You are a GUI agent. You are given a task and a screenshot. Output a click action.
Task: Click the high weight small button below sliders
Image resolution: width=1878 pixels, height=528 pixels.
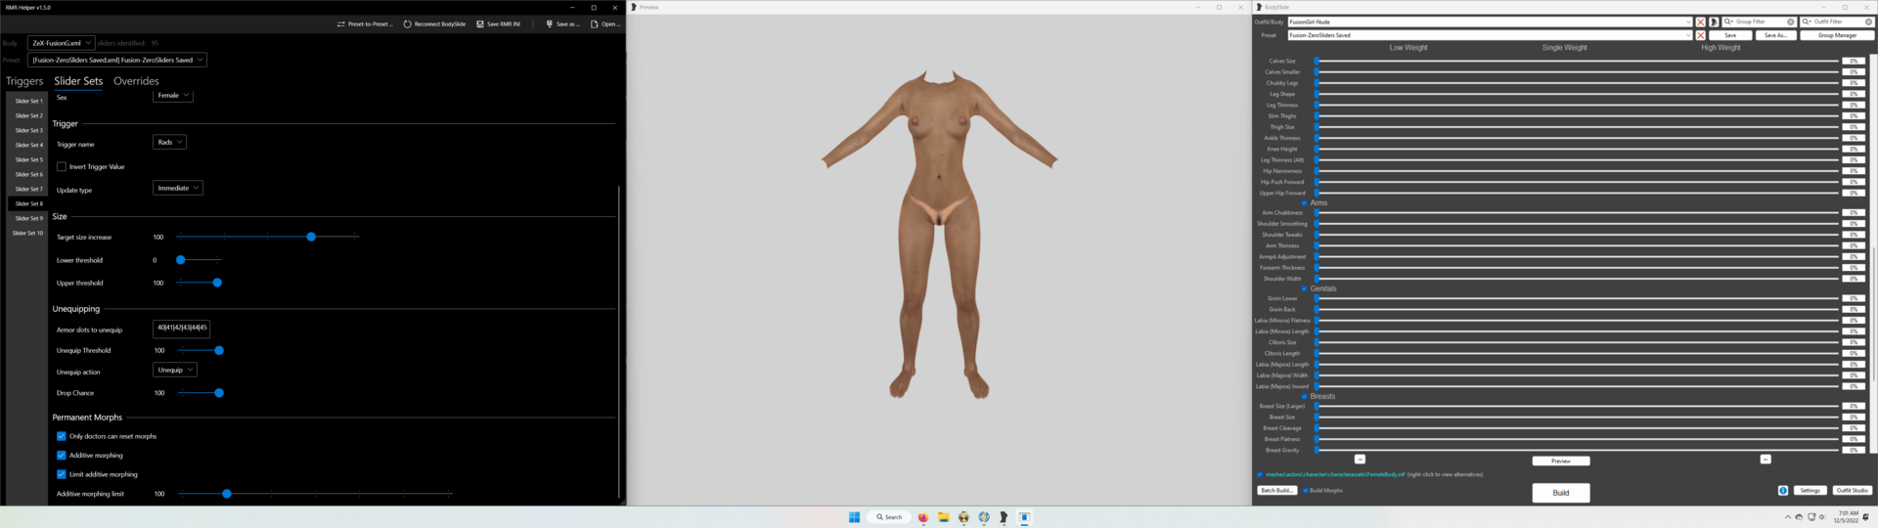click(1766, 459)
